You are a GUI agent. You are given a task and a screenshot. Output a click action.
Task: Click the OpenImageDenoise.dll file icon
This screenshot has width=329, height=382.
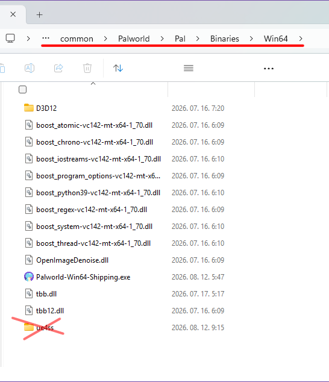29,260
